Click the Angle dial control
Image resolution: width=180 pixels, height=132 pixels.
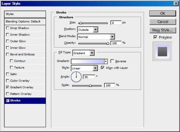coord(76,77)
